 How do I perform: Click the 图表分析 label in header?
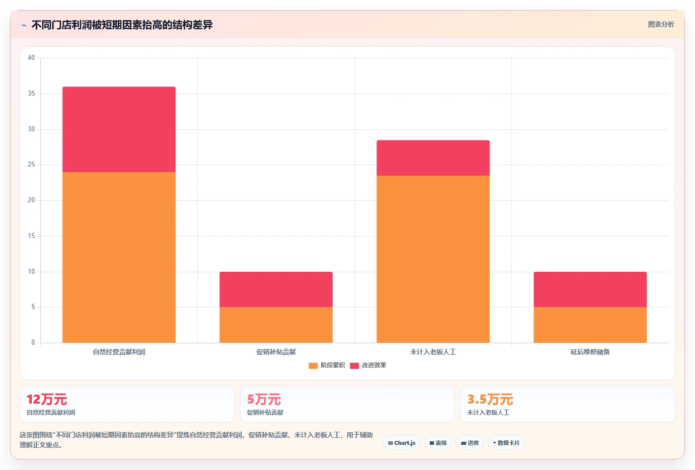coord(661,24)
